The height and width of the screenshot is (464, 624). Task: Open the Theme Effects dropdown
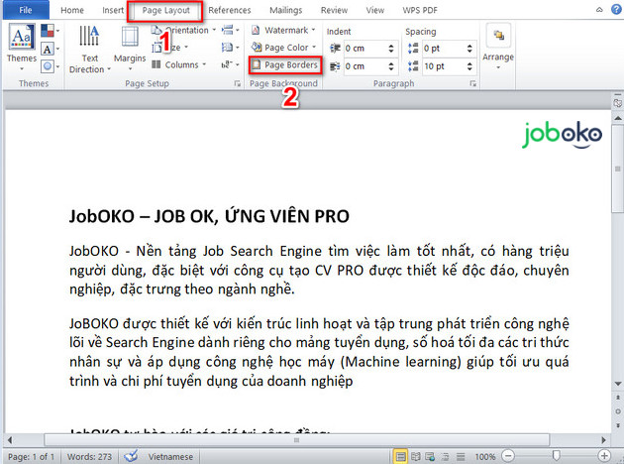pos(51,66)
